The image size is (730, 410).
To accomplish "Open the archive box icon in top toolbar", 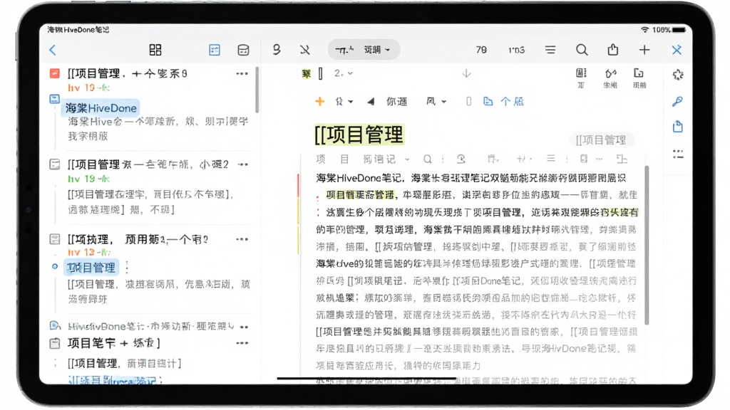I will [243, 50].
